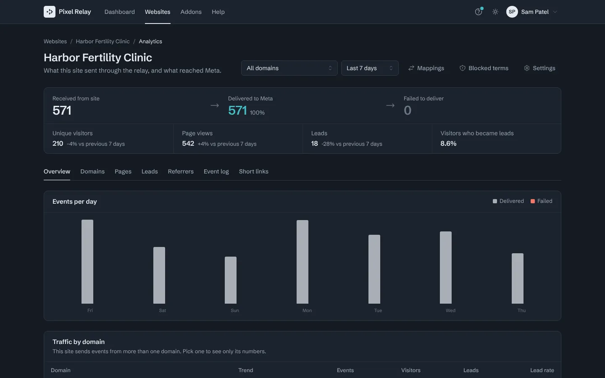Switch to the Referrers tab

[x=181, y=171]
